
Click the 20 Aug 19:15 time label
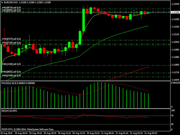36,133
